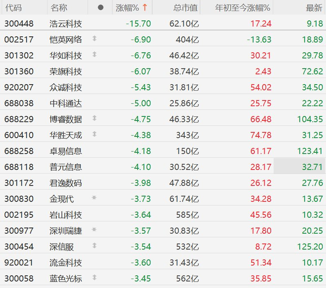Click the marker icon in 博睿数据 row
The width and height of the screenshot is (326, 288).
pos(95,118)
